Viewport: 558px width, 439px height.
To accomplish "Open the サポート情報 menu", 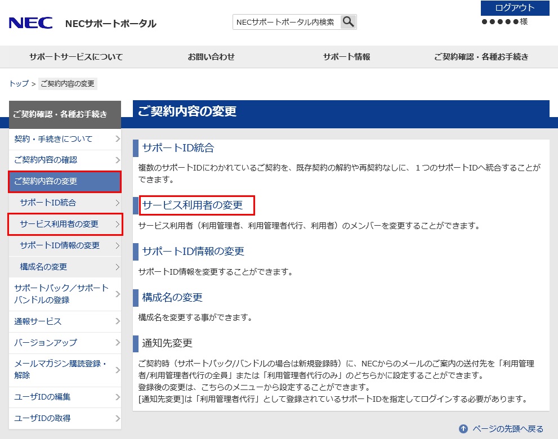I will click(x=346, y=57).
